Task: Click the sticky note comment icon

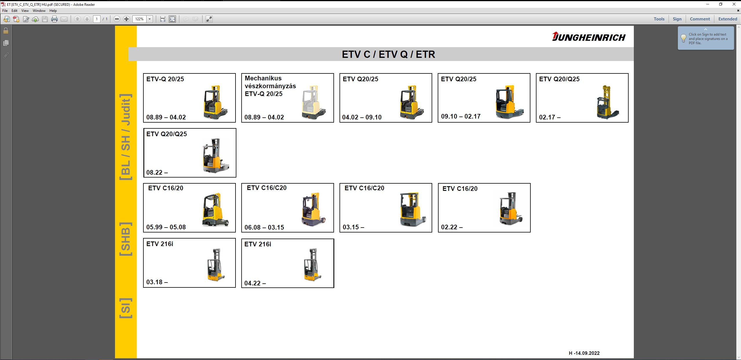Action: [186, 19]
